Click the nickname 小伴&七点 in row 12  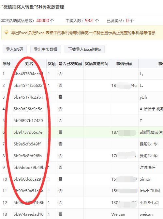point(149,202)
